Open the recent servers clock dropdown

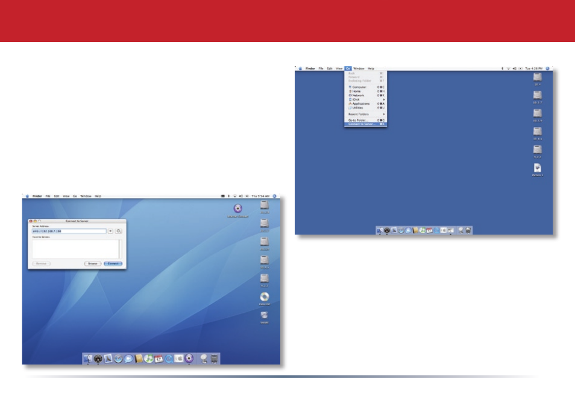tap(119, 231)
